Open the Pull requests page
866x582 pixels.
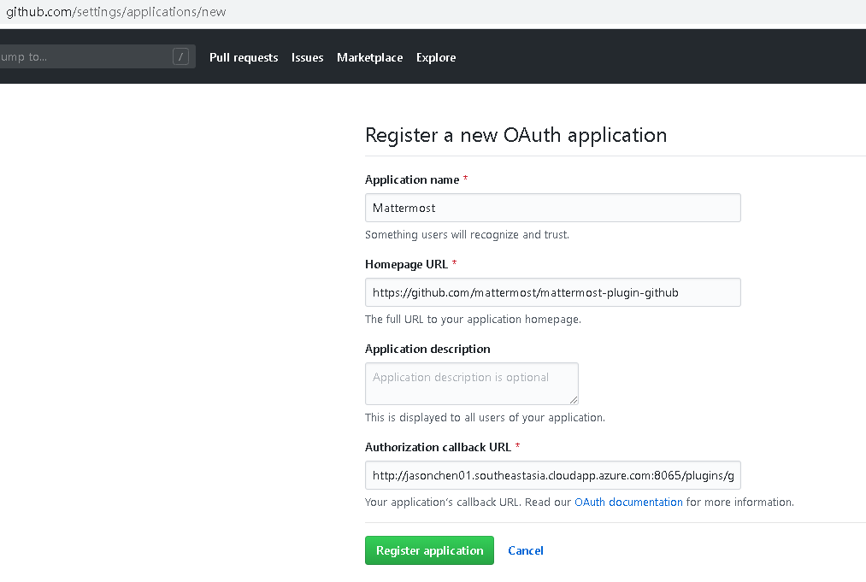[244, 57]
